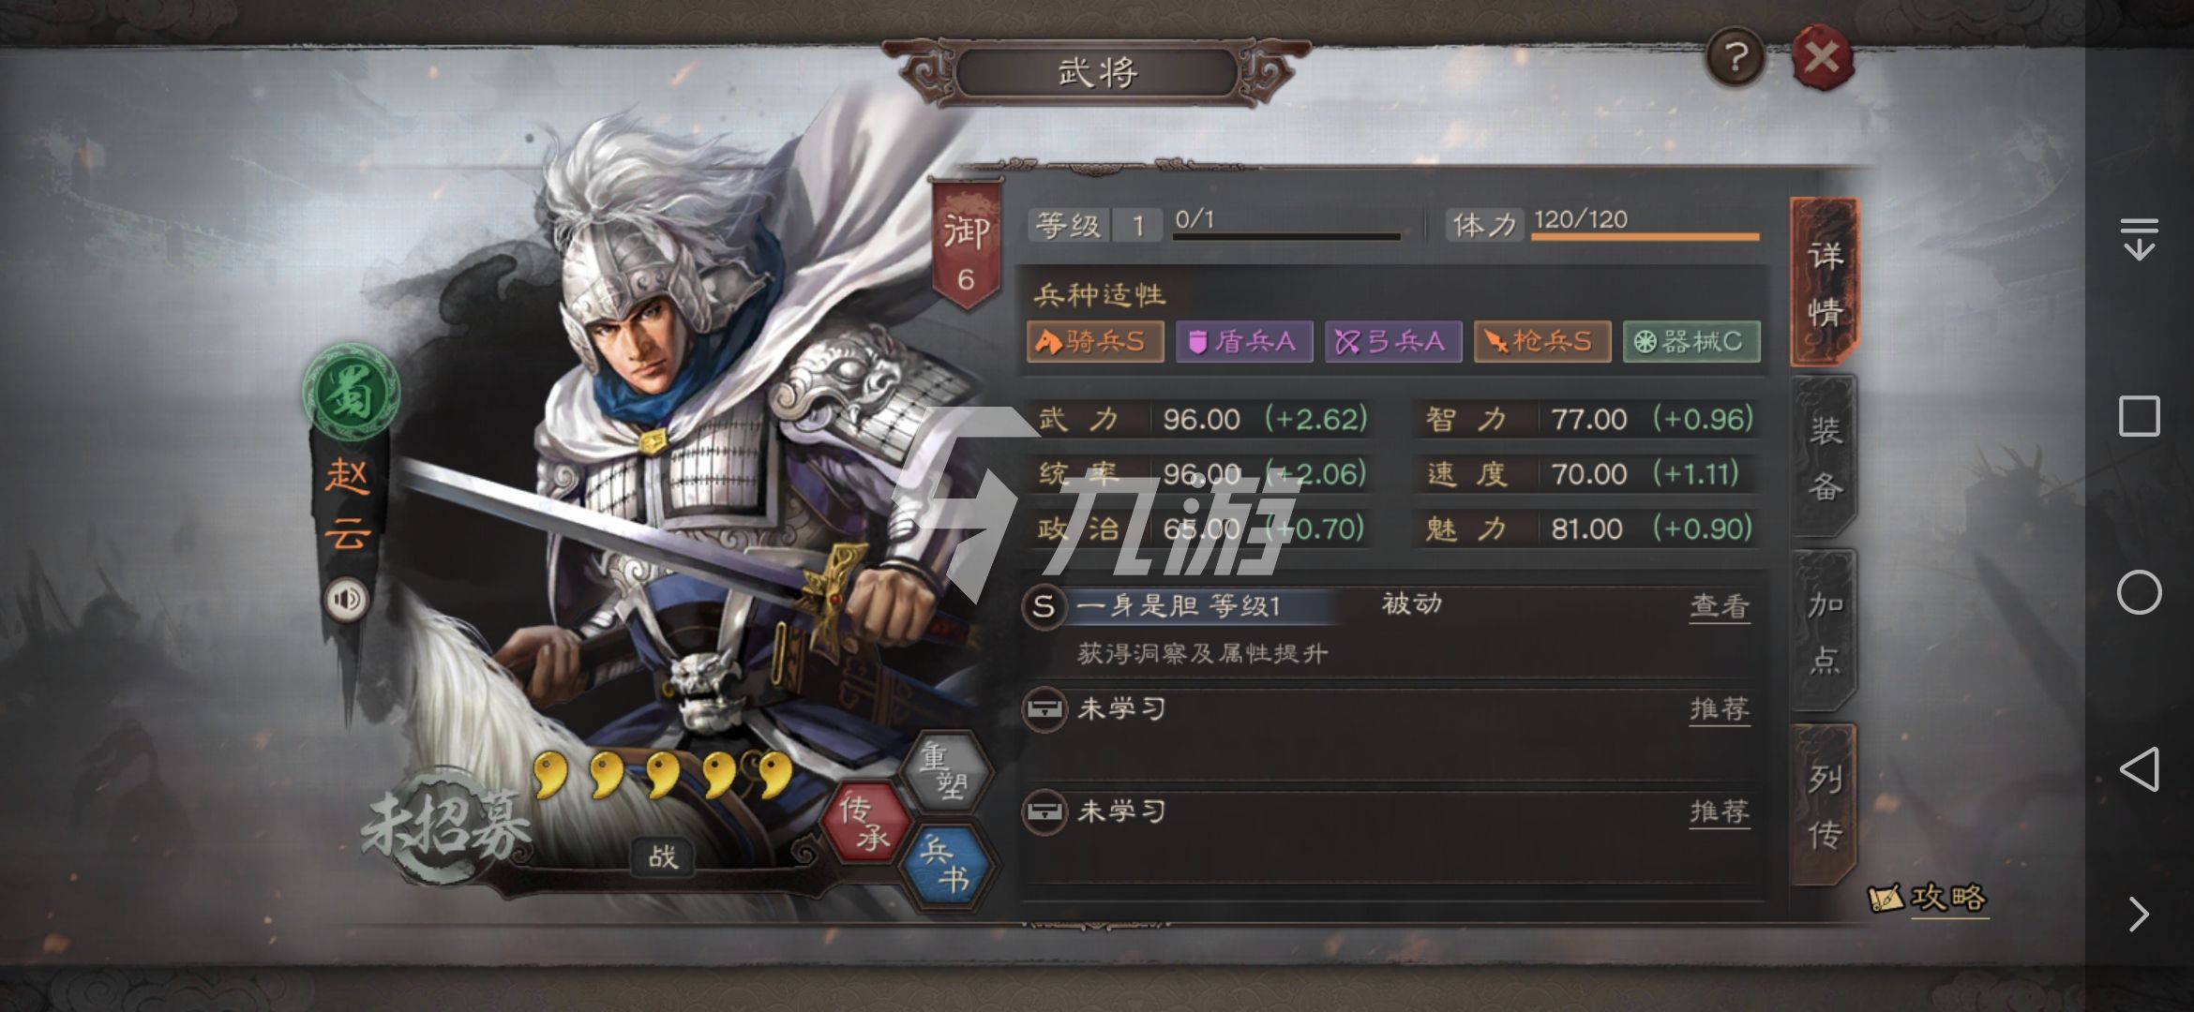Pull down the notification arrow icon
The height and width of the screenshot is (1012, 2194).
[x=2139, y=239]
